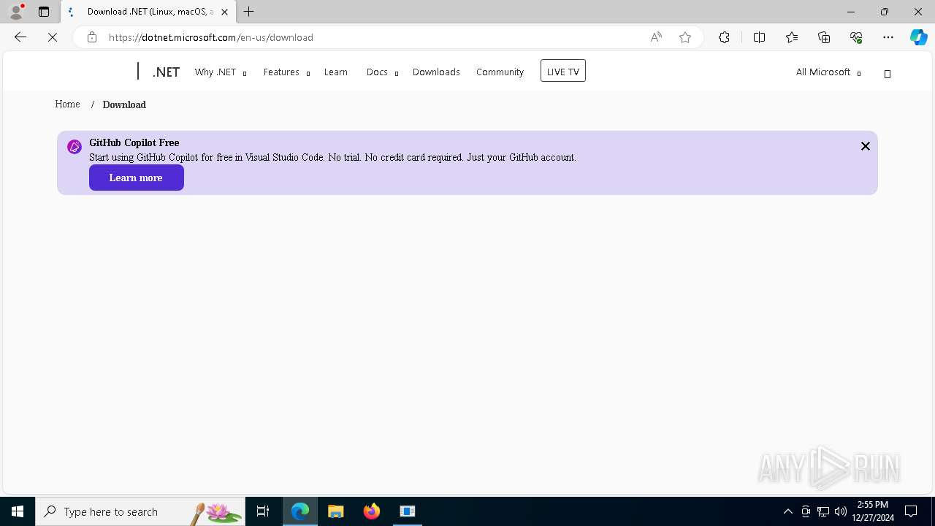Open a new browser tab

coord(249,12)
